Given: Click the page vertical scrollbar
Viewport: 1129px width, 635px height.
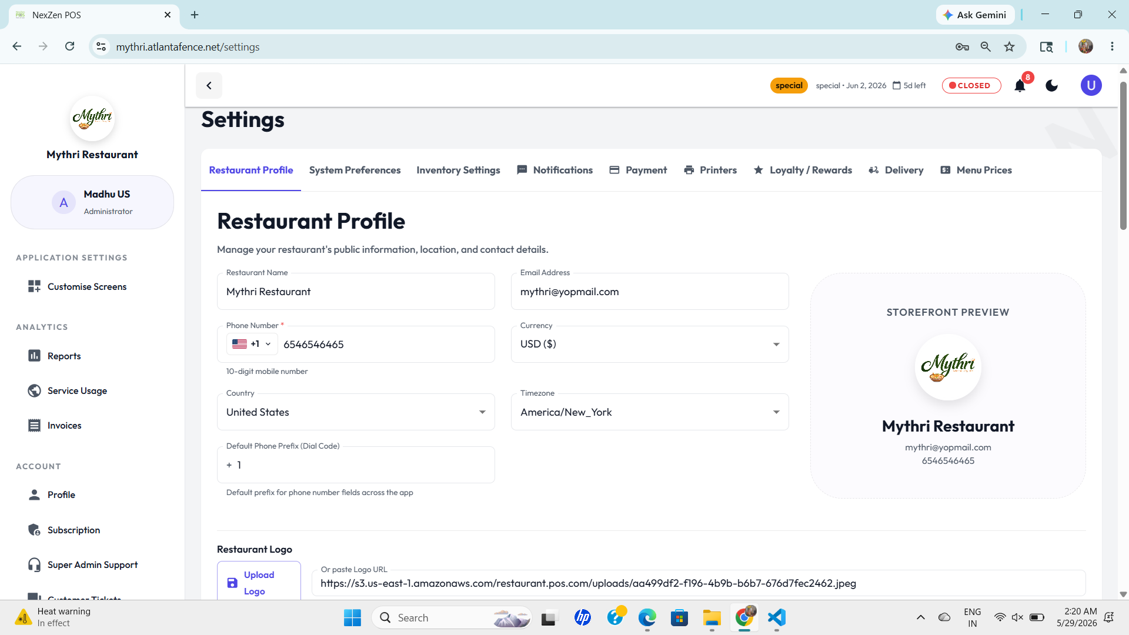Looking at the screenshot, I should click(x=1123, y=156).
